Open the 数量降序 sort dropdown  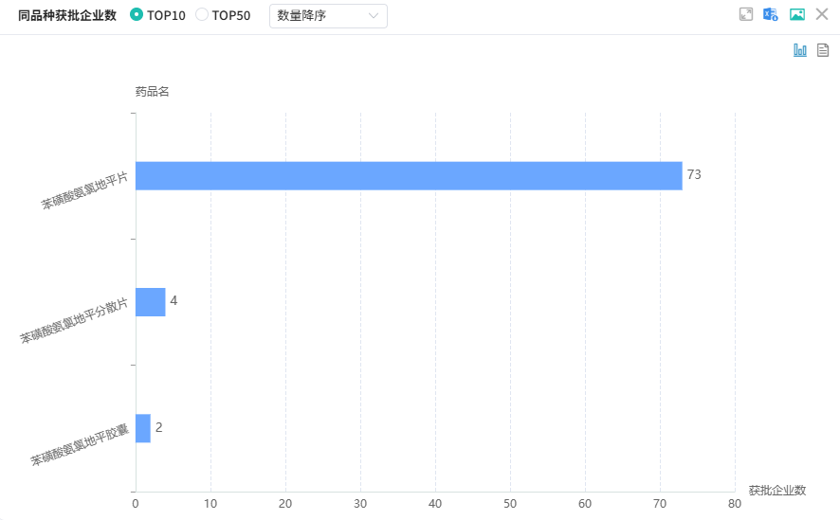click(328, 15)
